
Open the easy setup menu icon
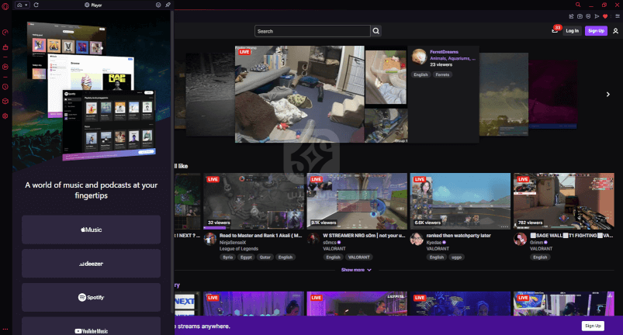(x=617, y=16)
